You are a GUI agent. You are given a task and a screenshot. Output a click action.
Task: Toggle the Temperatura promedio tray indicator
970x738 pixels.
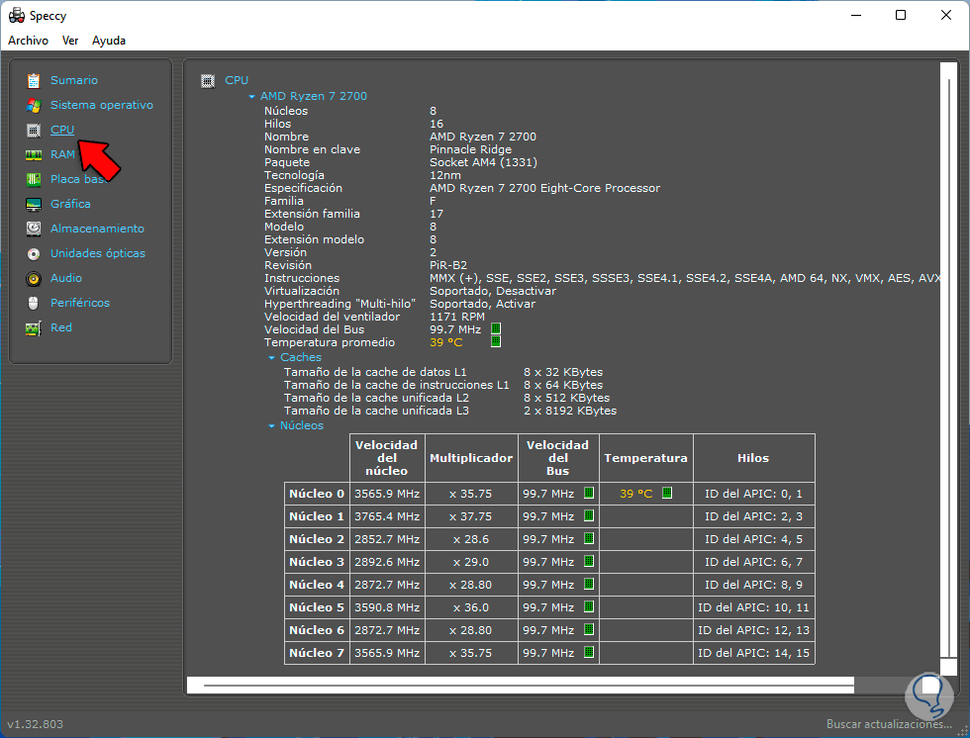pos(496,342)
